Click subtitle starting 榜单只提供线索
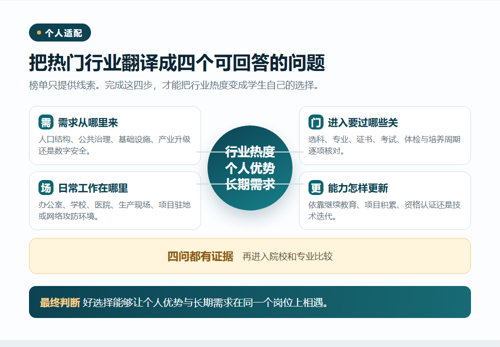Image resolution: width=500 pixels, height=347 pixels. click(174, 85)
